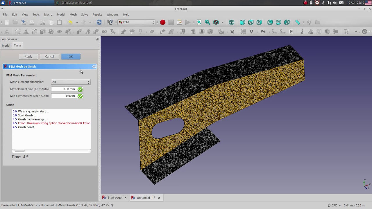
Task: Switch to the Rear view icon
Action: tap(270, 22)
